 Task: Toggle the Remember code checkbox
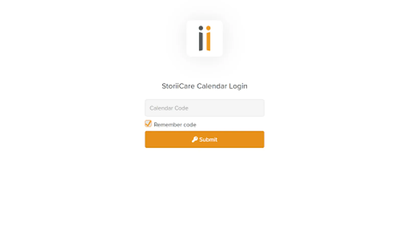pos(148,124)
